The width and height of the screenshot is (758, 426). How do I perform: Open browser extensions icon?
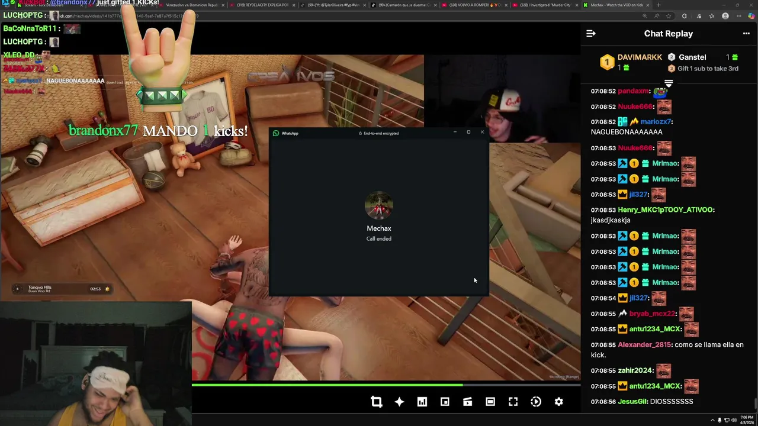[685, 16]
